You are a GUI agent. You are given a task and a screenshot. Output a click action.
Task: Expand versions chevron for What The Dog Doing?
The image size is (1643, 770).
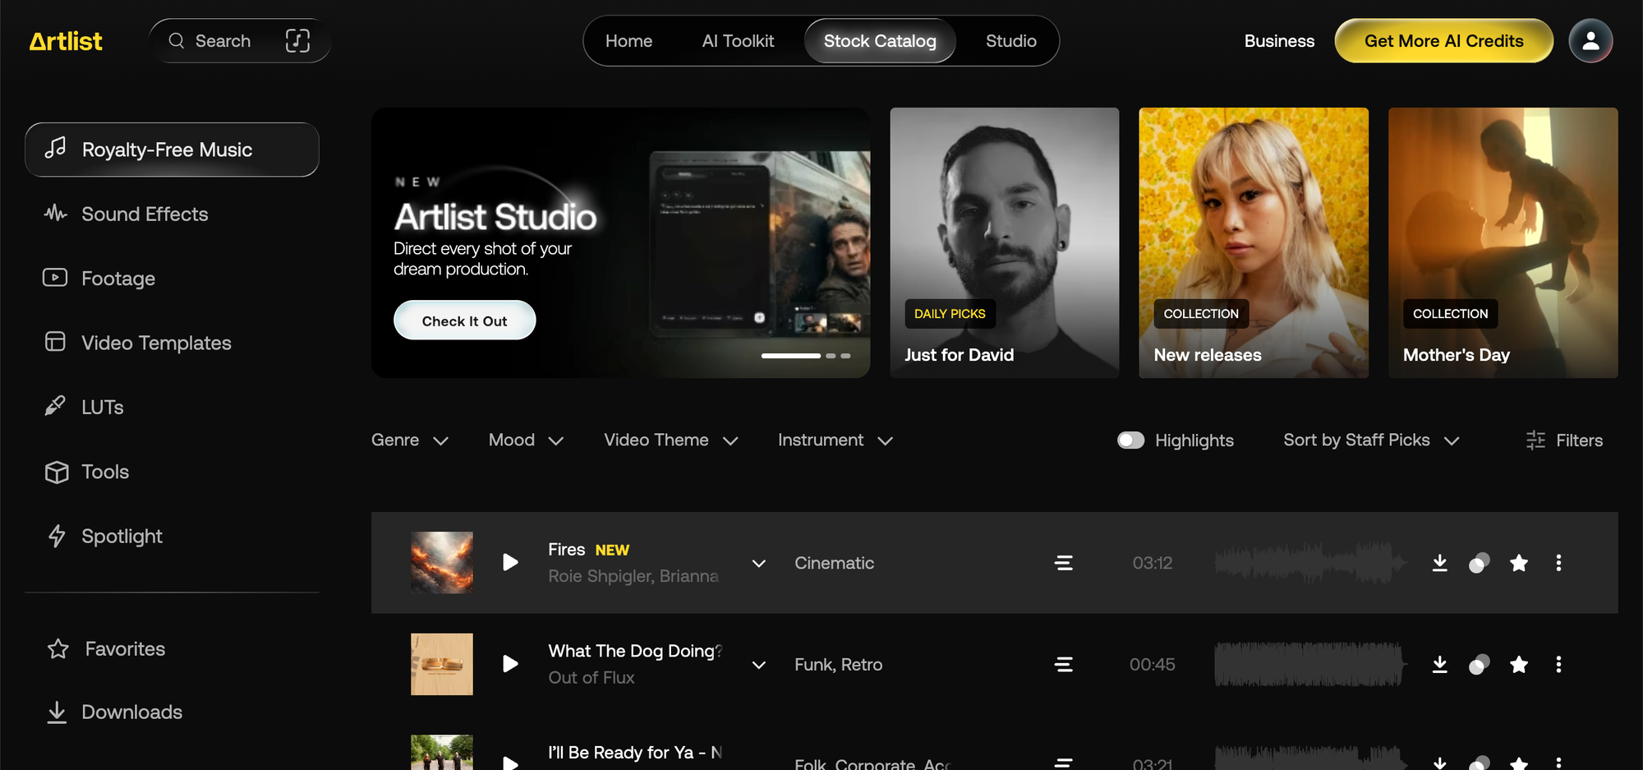[x=759, y=664]
